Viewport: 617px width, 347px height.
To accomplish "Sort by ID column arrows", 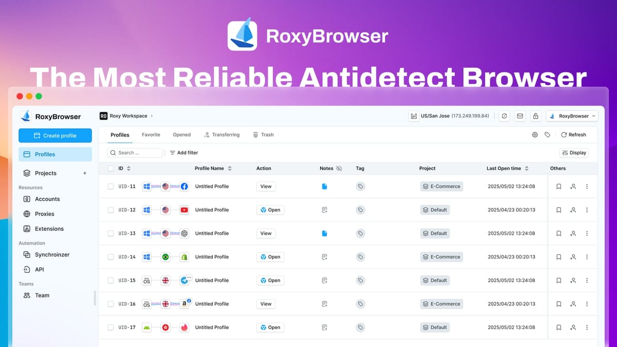I will 129,168.
